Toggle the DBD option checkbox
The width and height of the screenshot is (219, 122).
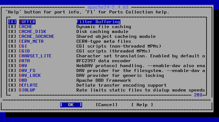(12, 81)
